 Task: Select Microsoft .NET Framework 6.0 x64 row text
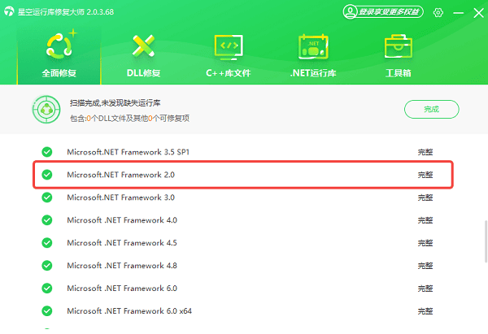click(129, 311)
